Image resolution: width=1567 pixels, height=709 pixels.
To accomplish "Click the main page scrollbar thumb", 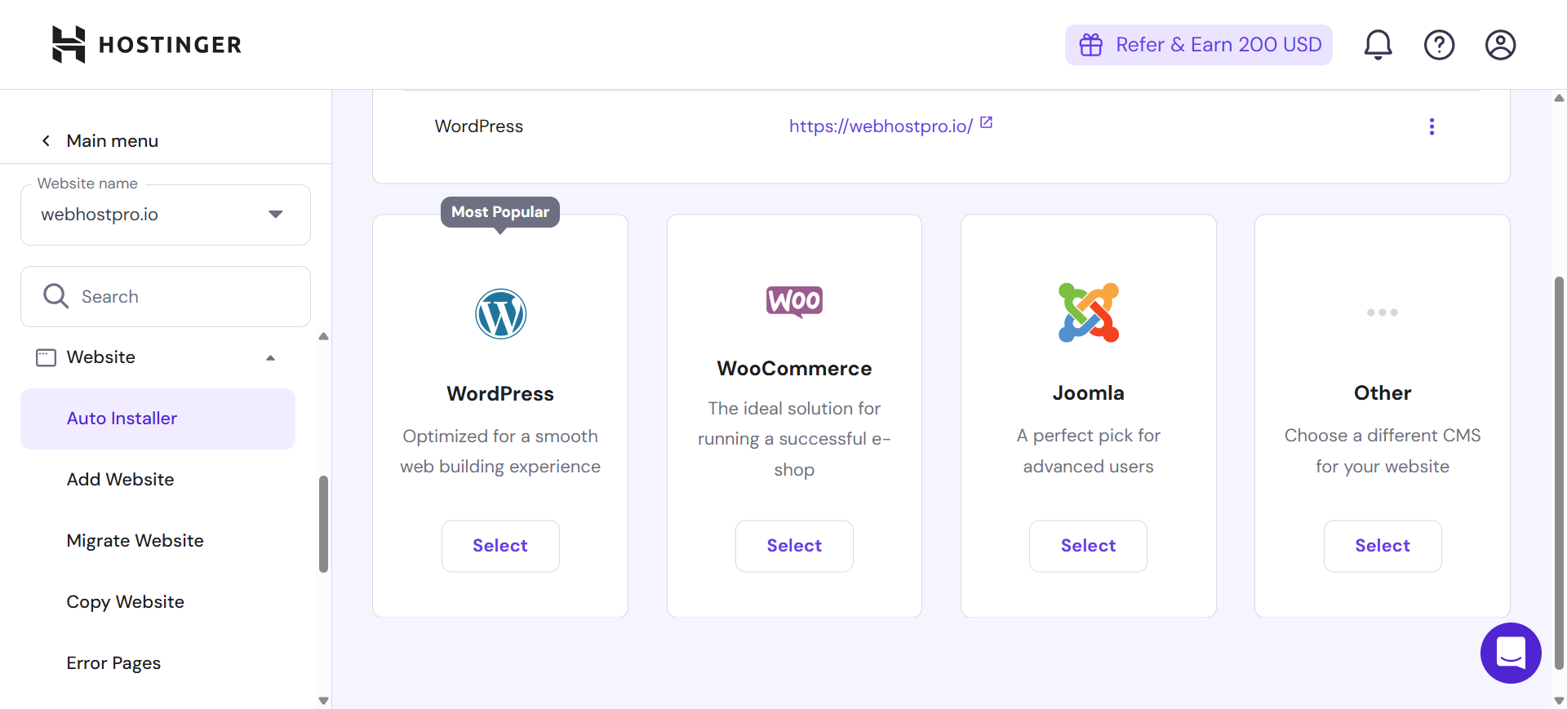I will click(1559, 473).
